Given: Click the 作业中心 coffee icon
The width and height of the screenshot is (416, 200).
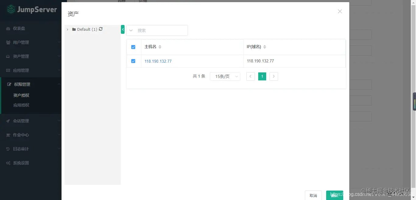Looking at the screenshot, I should (x=8, y=135).
